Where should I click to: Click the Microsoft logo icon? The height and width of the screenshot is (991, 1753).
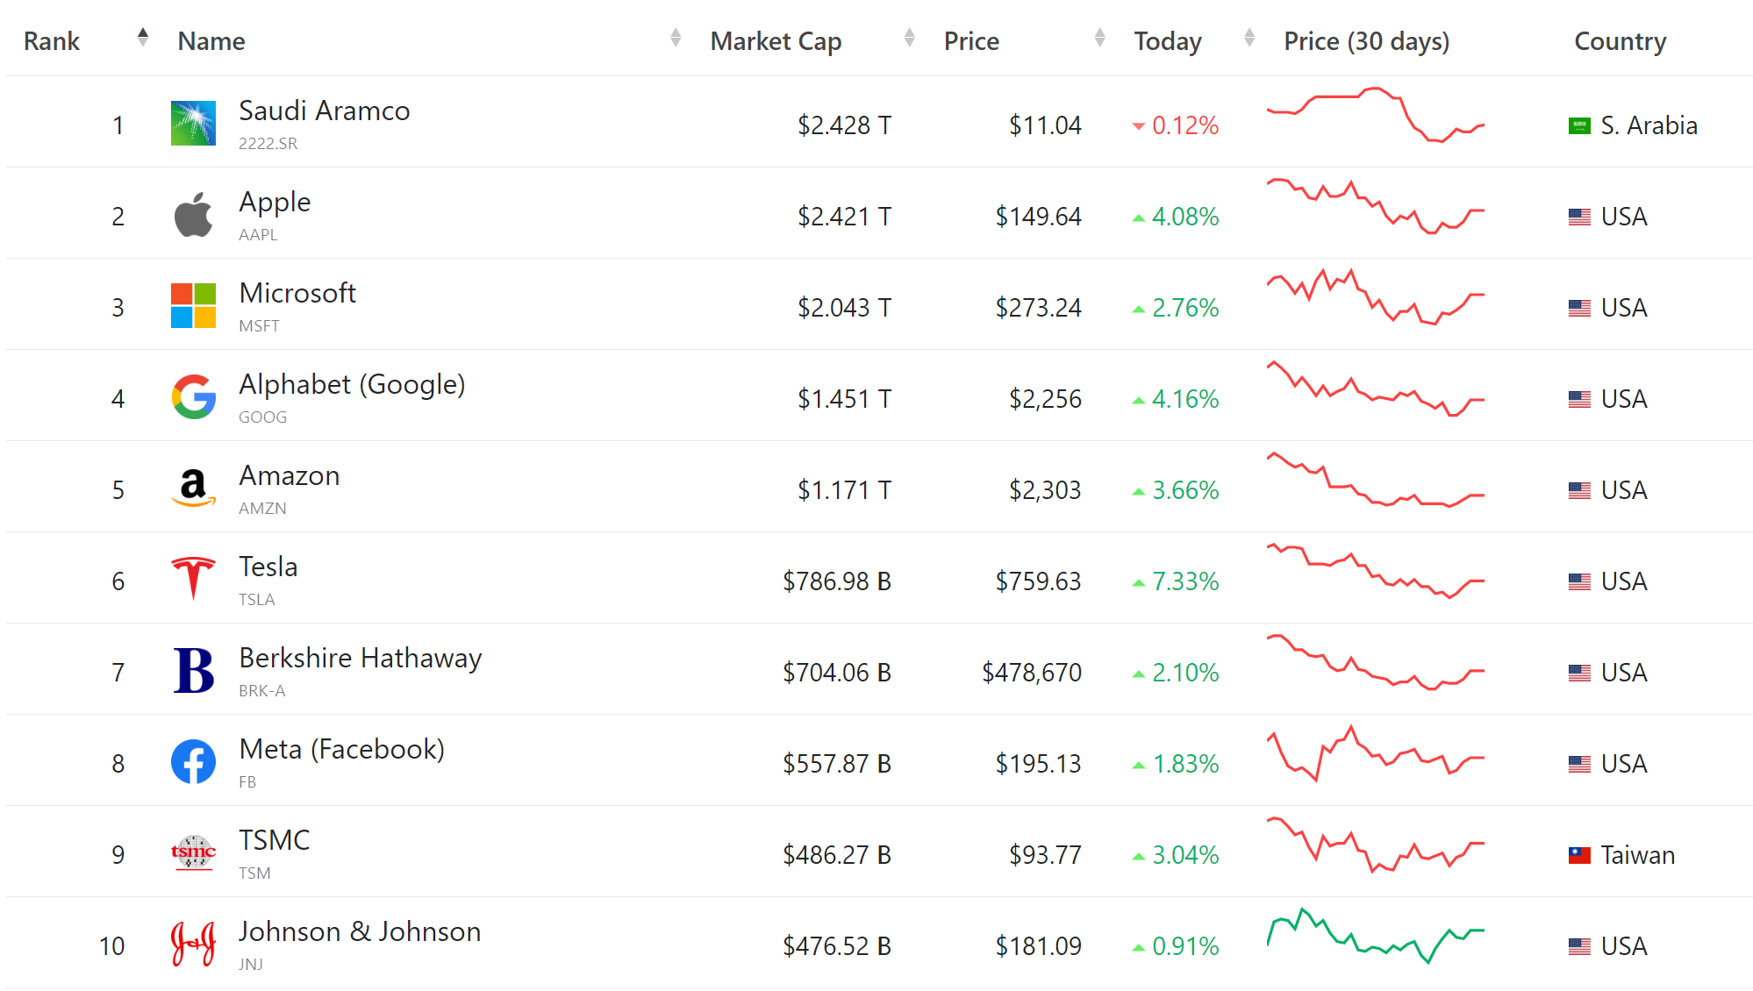tap(193, 306)
